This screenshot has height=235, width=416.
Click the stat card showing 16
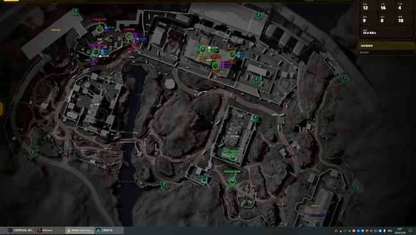coord(386,6)
